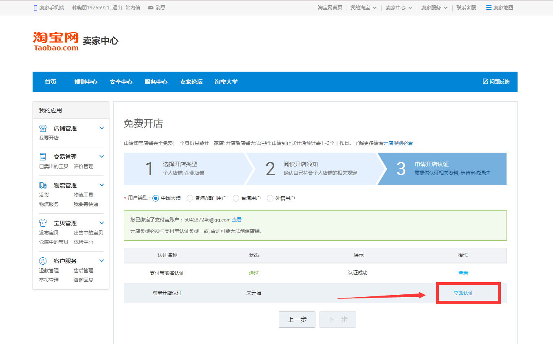Collapse the 宝贝管理 section chevron
Image resolution: width=553 pixels, height=344 pixels.
[x=102, y=223]
